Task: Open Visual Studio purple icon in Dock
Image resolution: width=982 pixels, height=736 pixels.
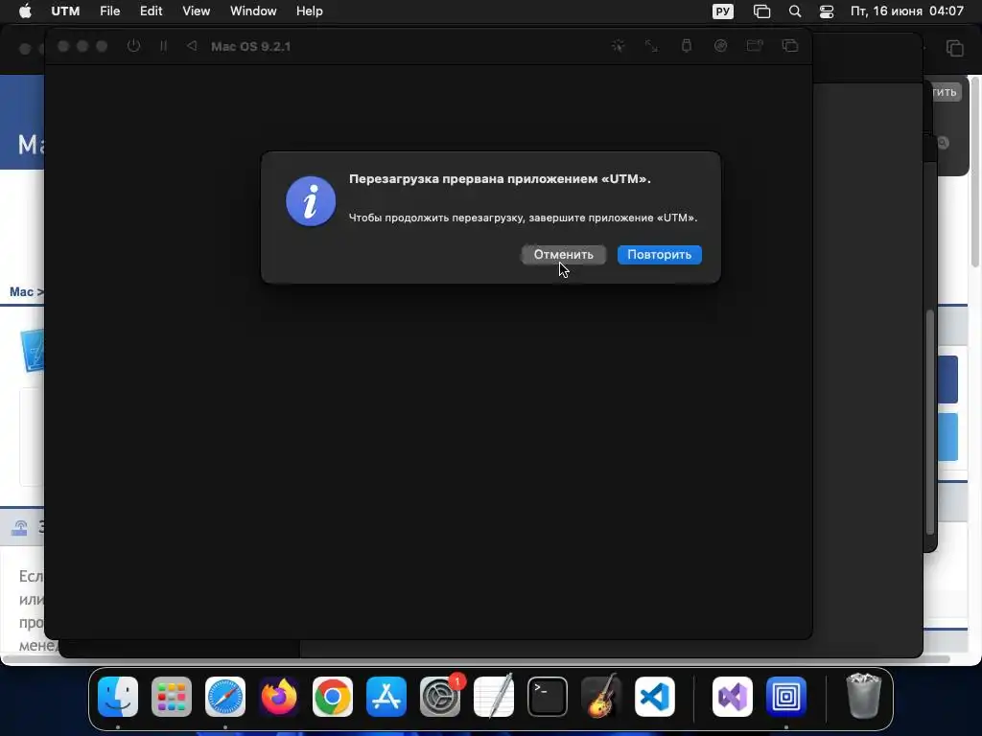Action: click(733, 697)
